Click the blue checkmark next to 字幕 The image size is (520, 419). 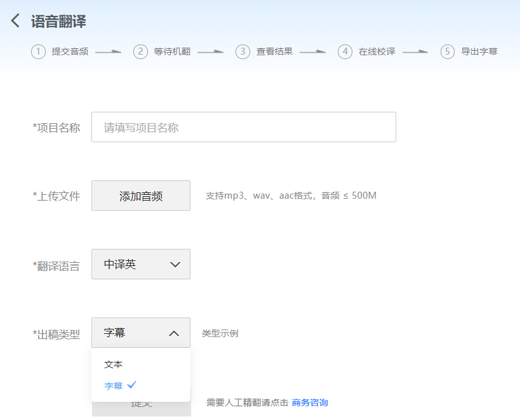click(x=132, y=385)
